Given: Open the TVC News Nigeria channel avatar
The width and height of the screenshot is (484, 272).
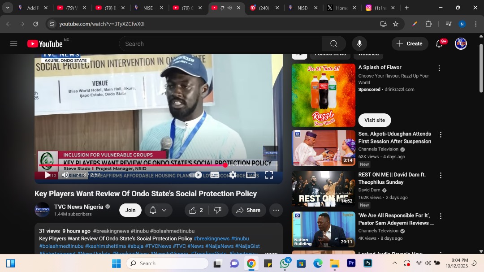Looking at the screenshot, I should point(42,210).
